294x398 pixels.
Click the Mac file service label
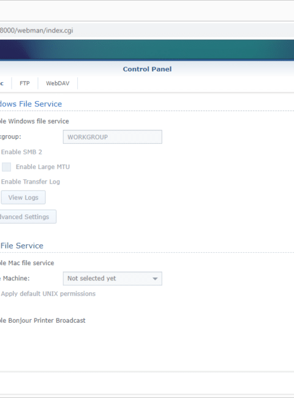[27, 263]
